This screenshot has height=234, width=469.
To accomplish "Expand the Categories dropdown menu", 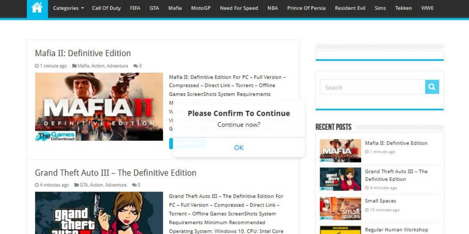I will point(68,8).
